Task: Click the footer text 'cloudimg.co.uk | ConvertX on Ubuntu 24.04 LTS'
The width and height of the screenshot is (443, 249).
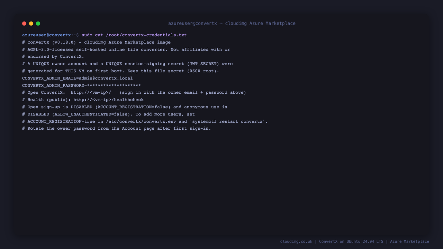Action: (332, 241)
